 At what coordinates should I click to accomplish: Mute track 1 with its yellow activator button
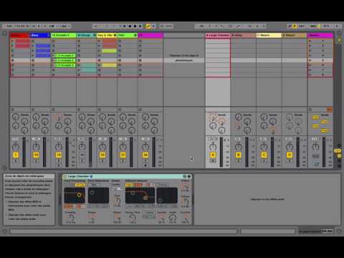[x=16, y=155]
